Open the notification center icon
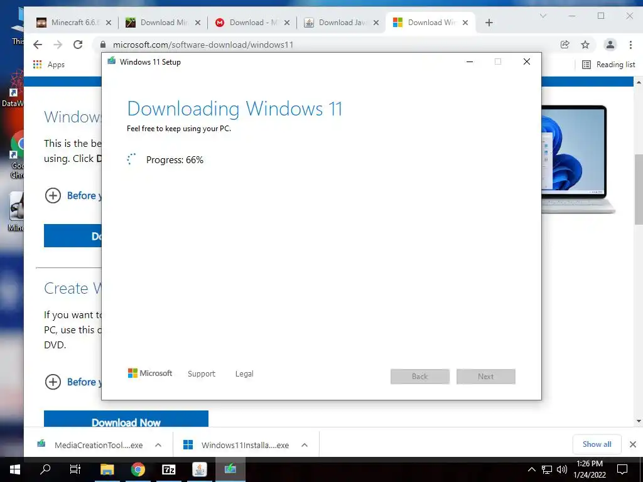 tap(622, 469)
